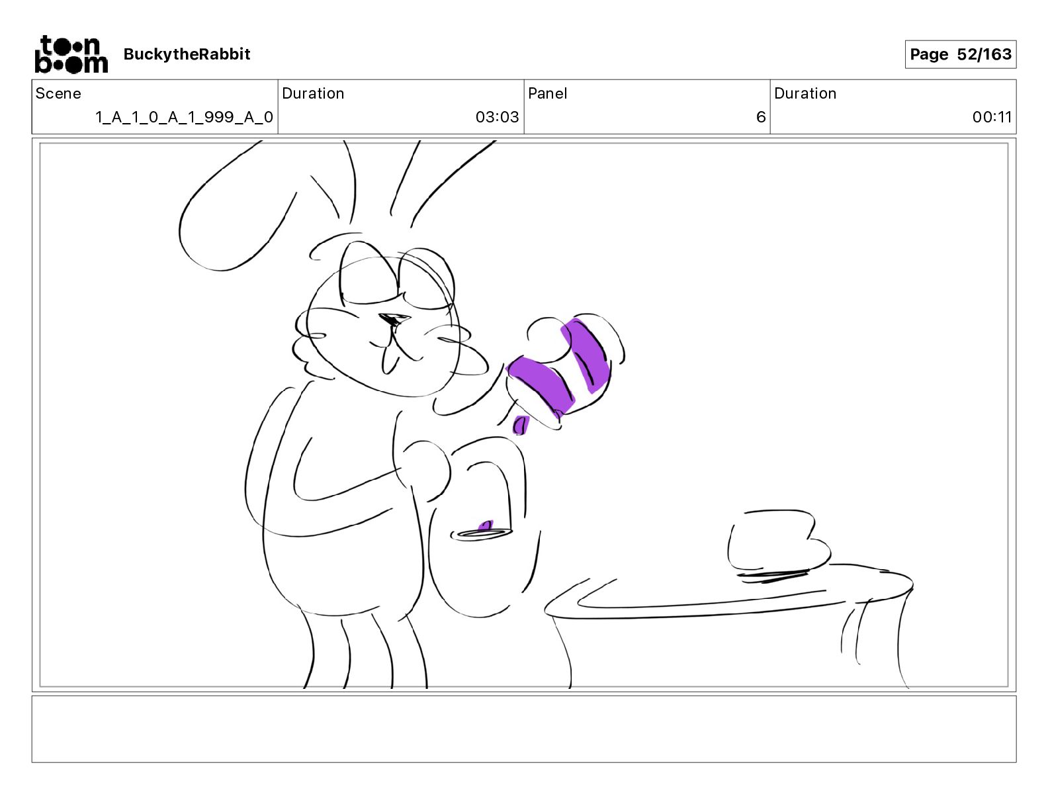Select the Panel header label
Image resolution: width=1048 pixels, height=810 pixels.
coord(547,93)
